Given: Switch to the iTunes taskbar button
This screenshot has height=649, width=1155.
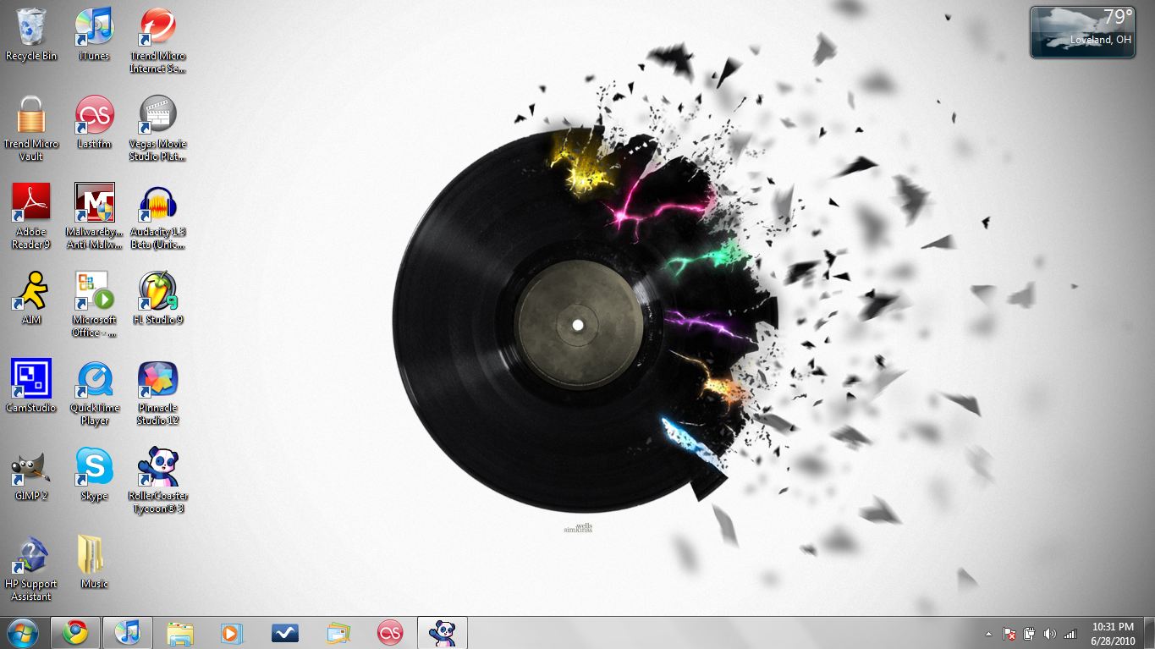Looking at the screenshot, I should coord(128,633).
